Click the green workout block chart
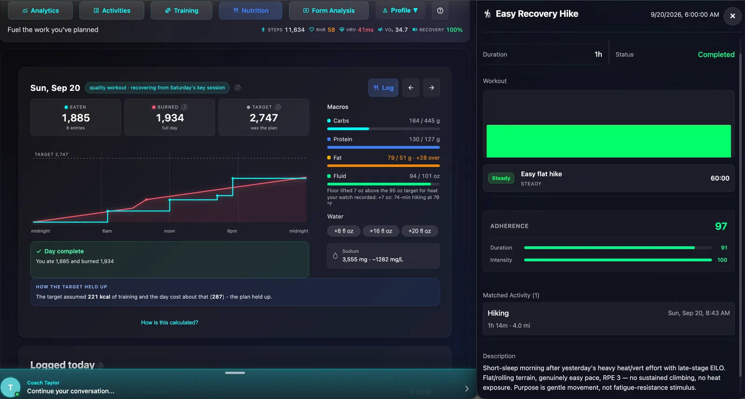This screenshot has height=399, width=745. click(x=609, y=141)
